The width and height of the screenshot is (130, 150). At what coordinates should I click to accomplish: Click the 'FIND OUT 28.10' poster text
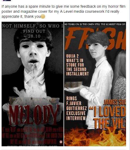point(34,34)
